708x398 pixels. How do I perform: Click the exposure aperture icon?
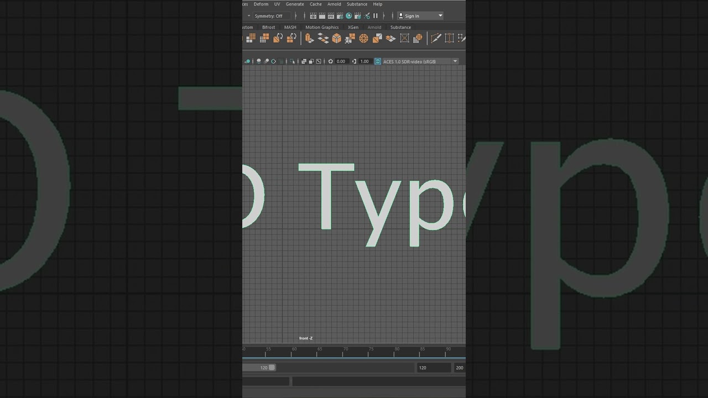331,61
